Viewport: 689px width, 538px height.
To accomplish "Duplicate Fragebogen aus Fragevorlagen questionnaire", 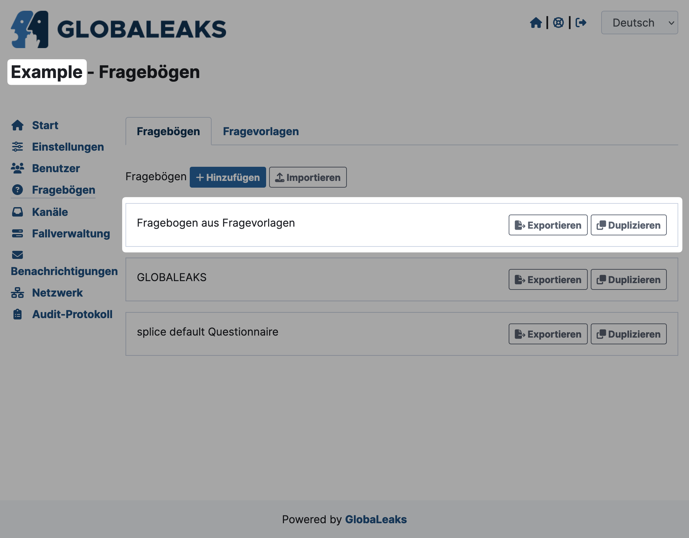I will pyautogui.click(x=628, y=225).
